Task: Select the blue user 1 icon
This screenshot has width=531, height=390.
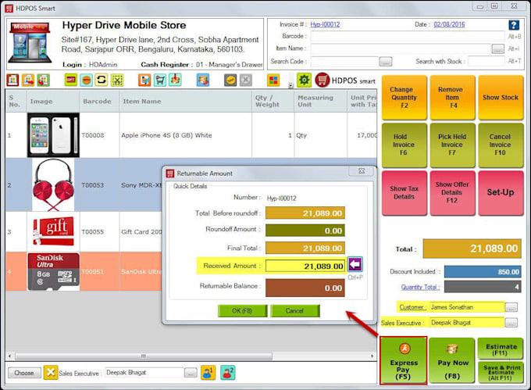Action: click(x=208, y=373)
